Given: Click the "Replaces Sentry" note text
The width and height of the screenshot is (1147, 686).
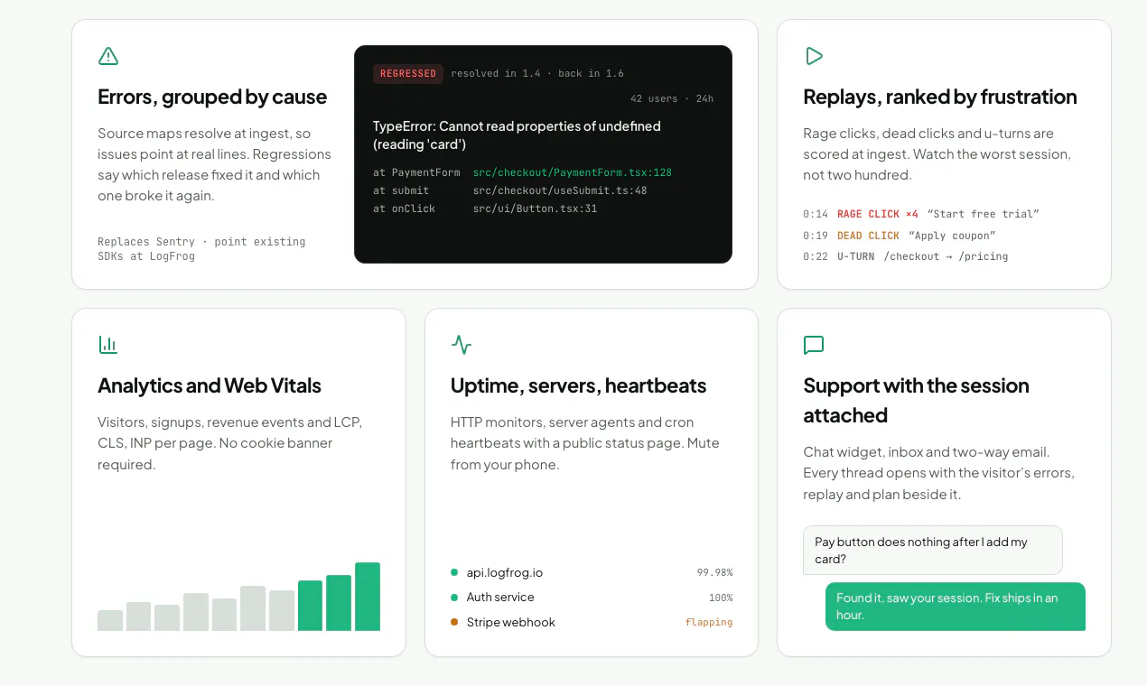Looking at the screenshot, I should pos(201,249).
